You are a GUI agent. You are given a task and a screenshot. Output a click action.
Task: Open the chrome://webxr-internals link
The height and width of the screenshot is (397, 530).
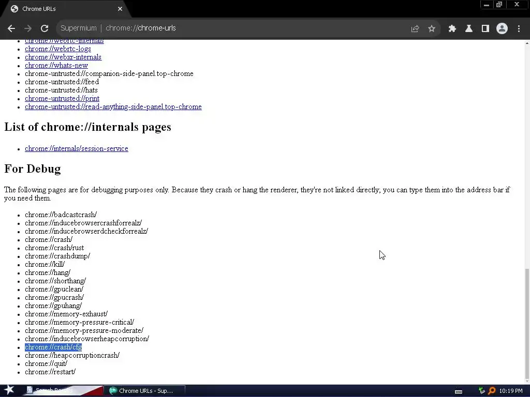pos(63,57)
